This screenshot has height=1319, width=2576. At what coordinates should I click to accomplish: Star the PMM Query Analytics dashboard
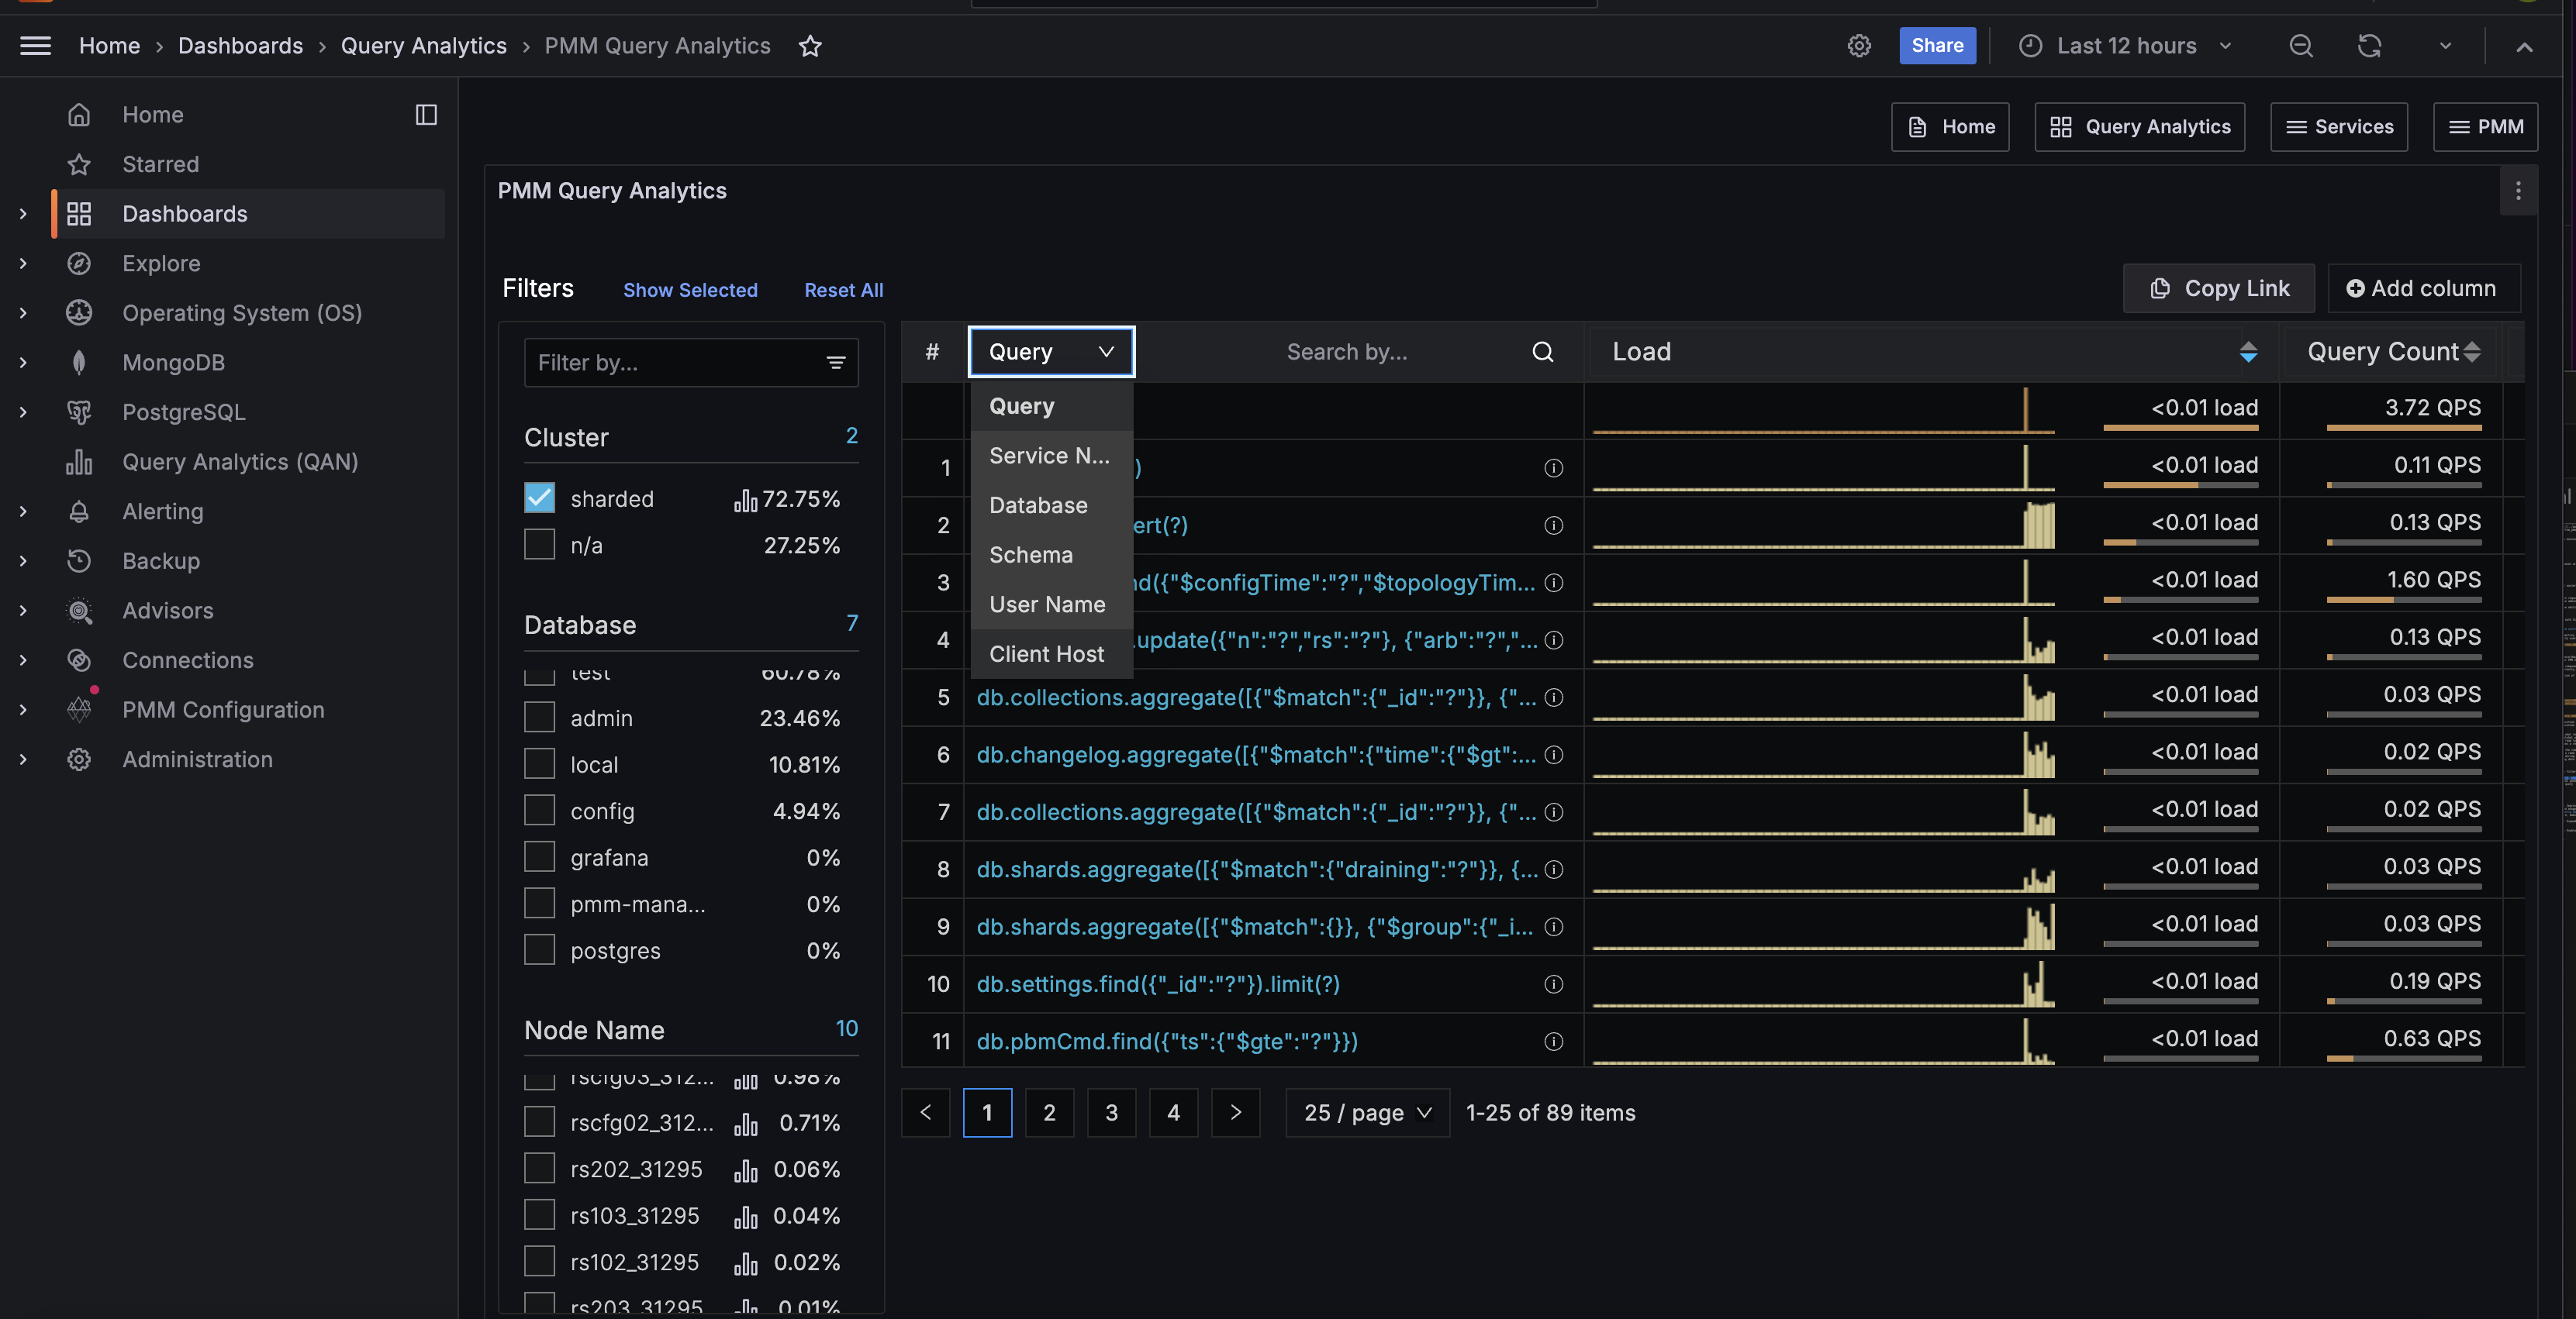(810, 46)
